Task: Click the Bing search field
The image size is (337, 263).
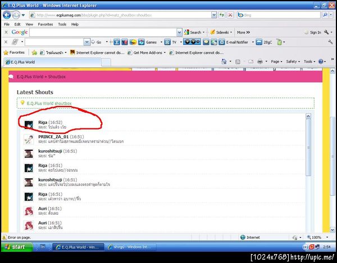Action: (x=279, y=15)
